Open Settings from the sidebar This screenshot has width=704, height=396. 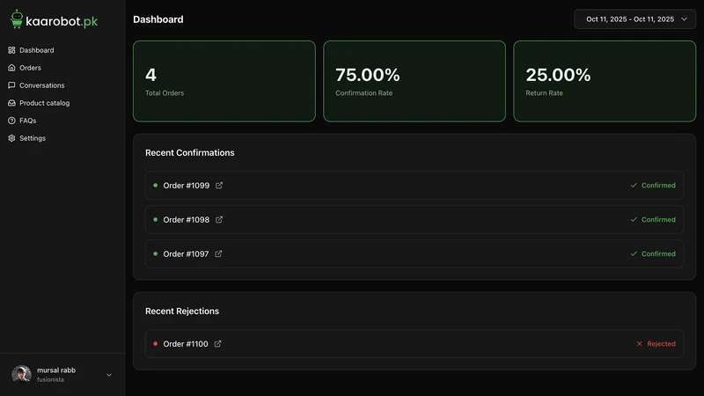click(x=27, y=138)
